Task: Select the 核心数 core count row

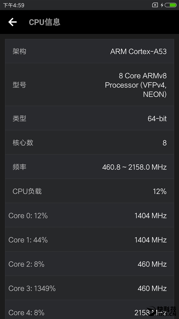Action: click(89, 142)
